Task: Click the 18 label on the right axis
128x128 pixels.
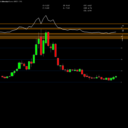Action: (123, 26)
